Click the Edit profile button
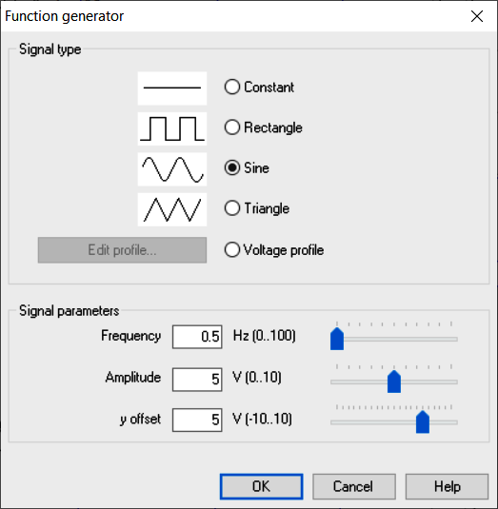 [x=122, y=250]
